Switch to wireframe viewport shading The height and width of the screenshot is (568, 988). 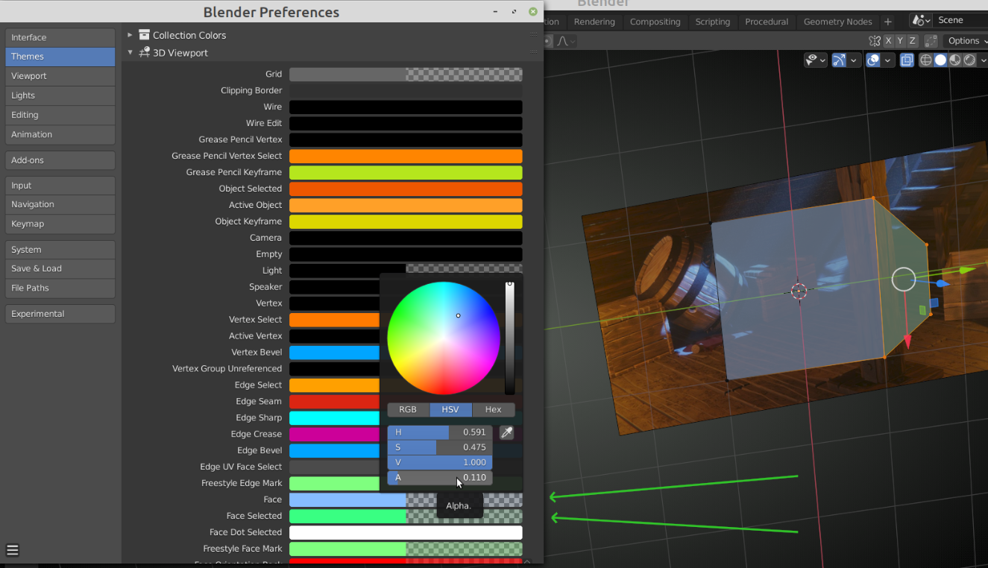coord(926,60)
